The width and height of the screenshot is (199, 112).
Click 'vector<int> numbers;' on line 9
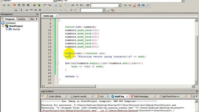pyautogui.click(x=81, y=27)
